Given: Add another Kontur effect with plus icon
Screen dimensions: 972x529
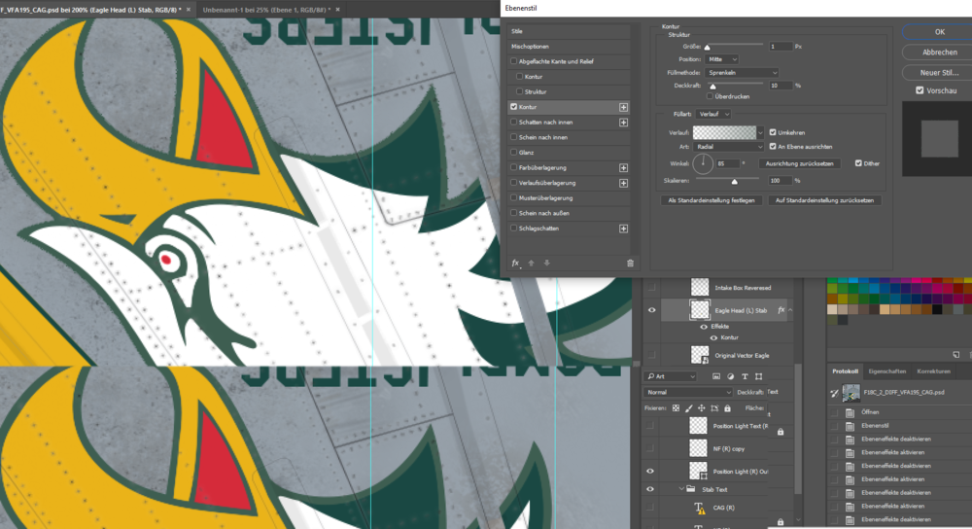Looking at the screenshot, I should click(x=623, y=107).
